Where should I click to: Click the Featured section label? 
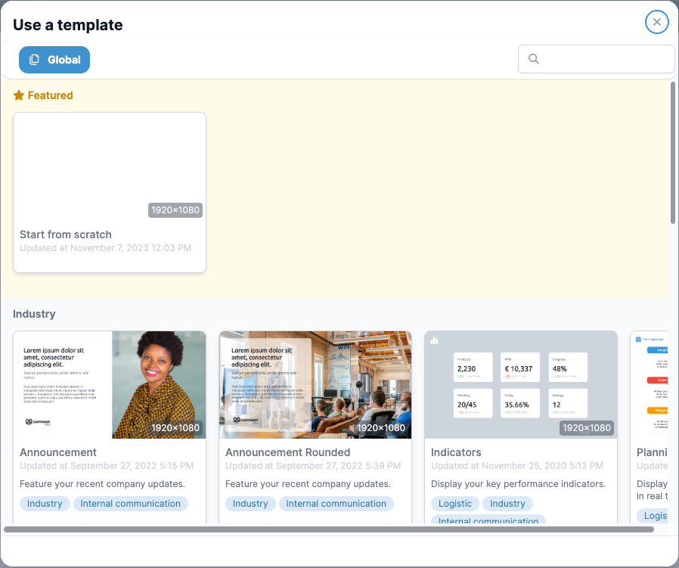click(x=50, y=95)
